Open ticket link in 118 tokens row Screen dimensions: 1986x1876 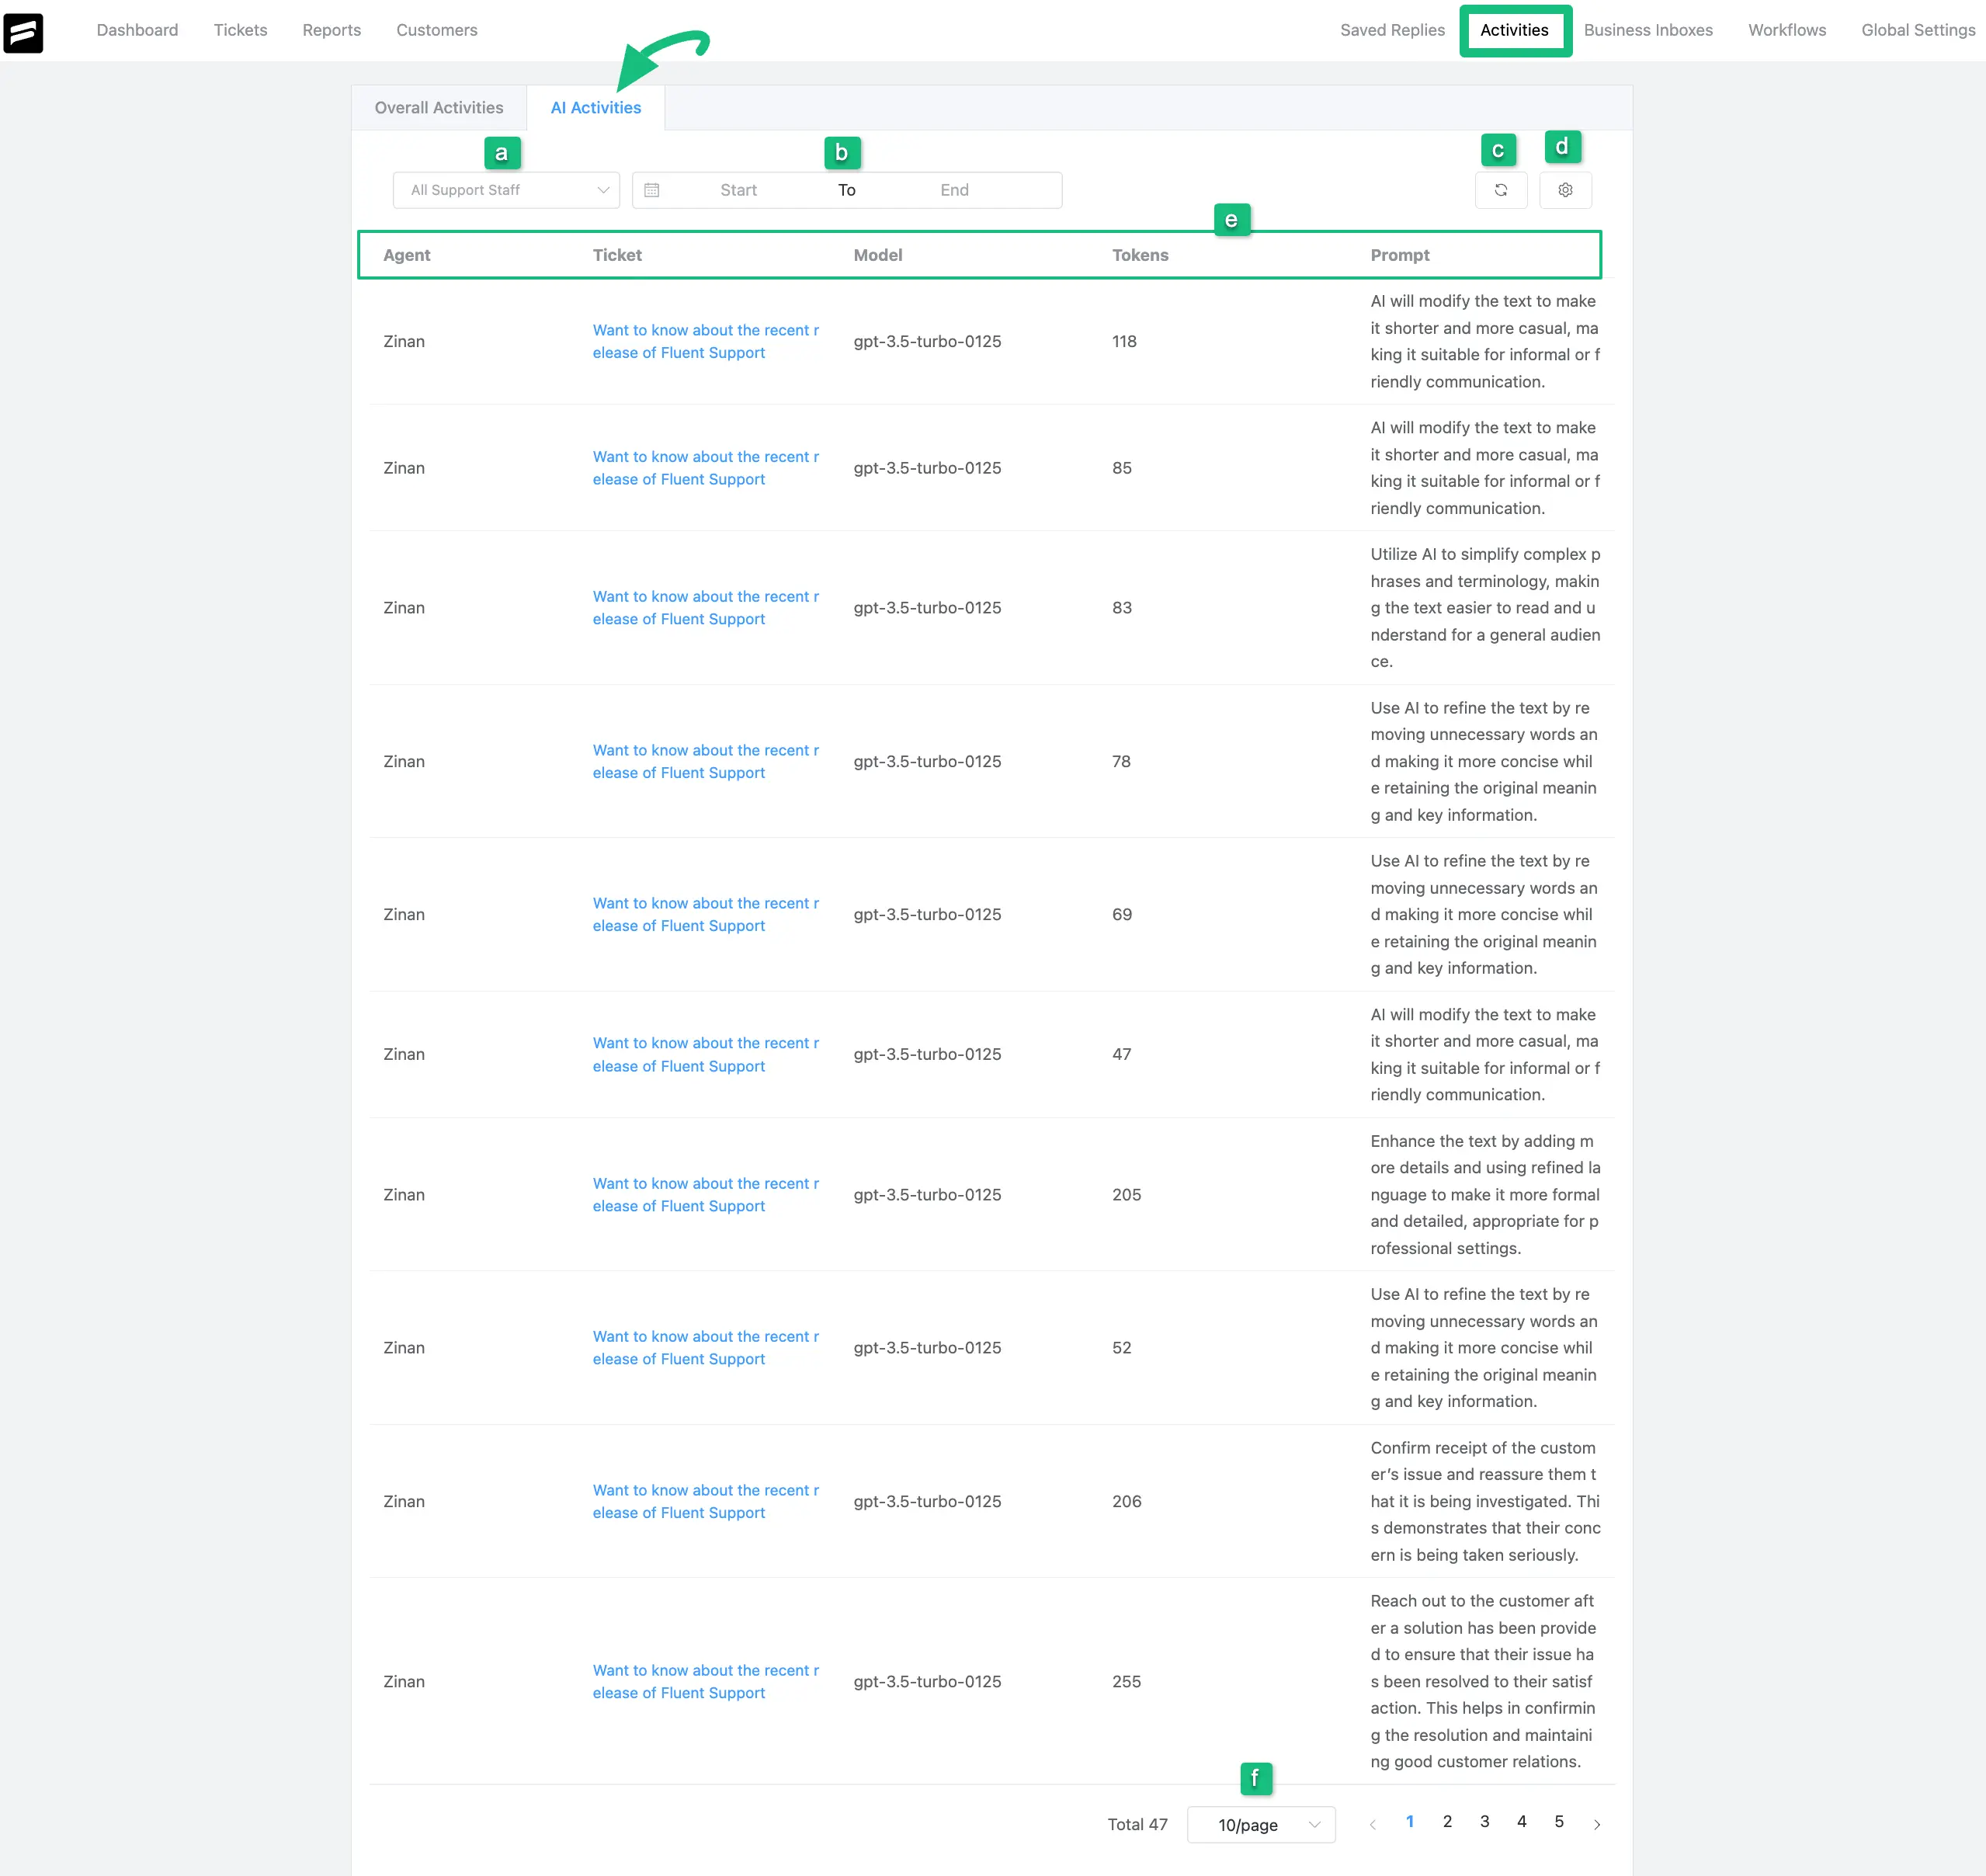coord(706,342)
